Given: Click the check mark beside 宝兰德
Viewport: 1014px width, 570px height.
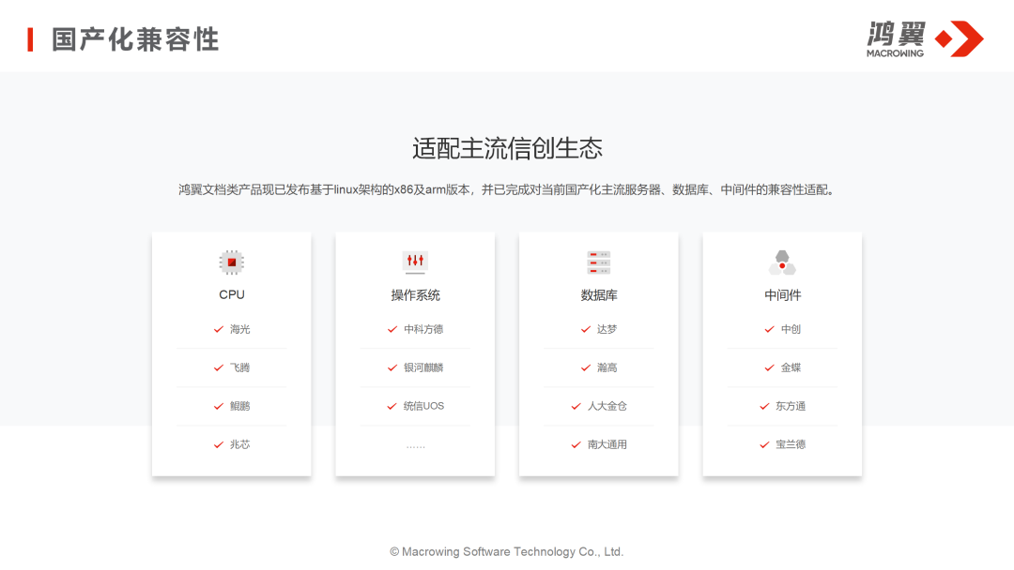Looking at the screenshot, I should coord(763,444).
